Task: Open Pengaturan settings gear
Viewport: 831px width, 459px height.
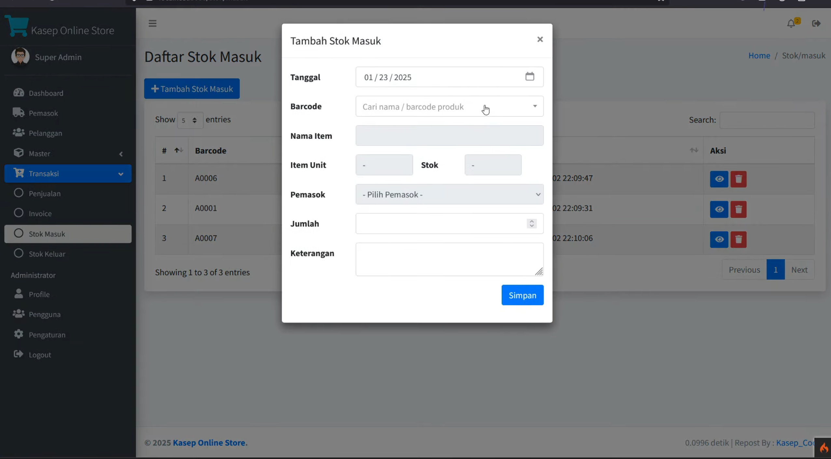Action: (x=68, y=335)
